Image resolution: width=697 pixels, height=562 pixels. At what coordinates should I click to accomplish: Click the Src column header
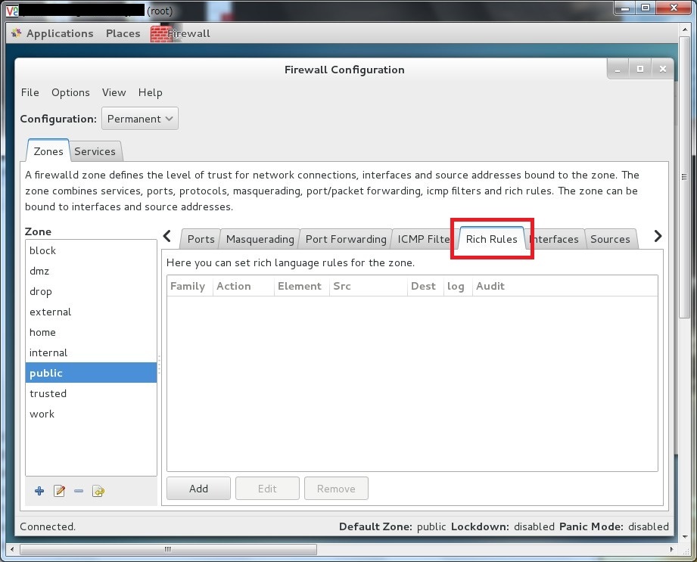pyautogui.click(x=368, y=286)
